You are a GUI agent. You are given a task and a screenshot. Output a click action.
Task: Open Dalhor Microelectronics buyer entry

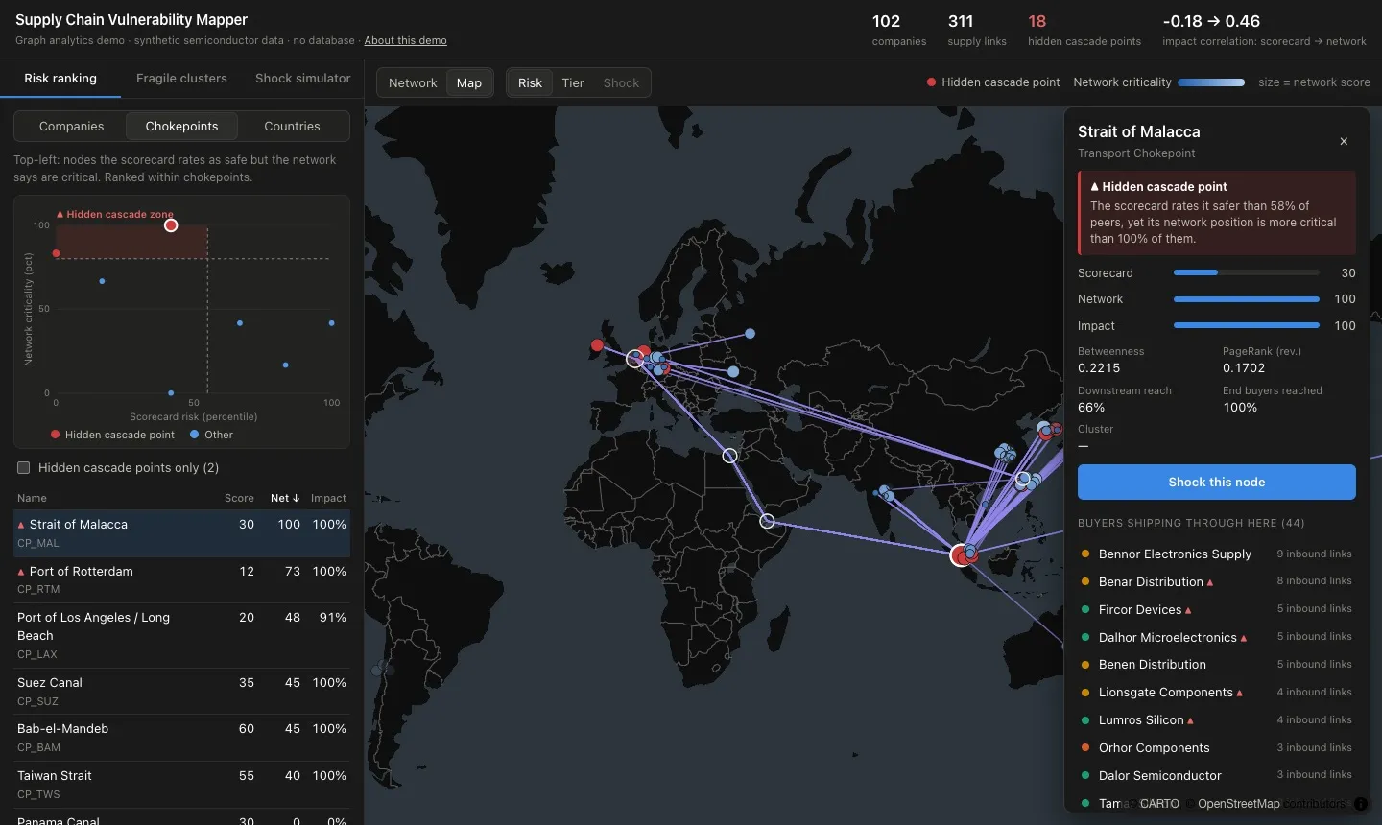(x=1216, y=638)
